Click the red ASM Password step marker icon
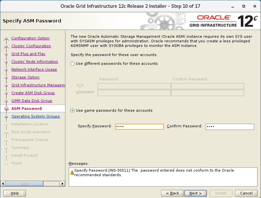Screen dimensions: 261x198 click(6, 109)
